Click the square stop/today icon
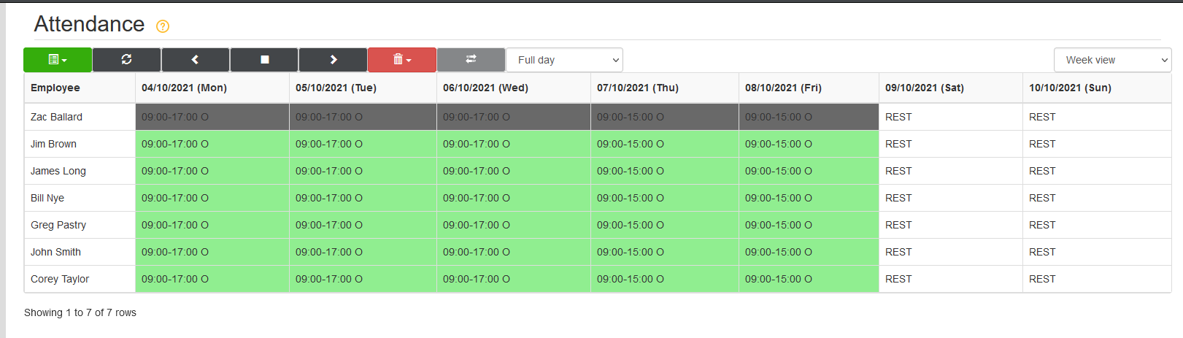1183x338 pixels. tap(264, 60)
